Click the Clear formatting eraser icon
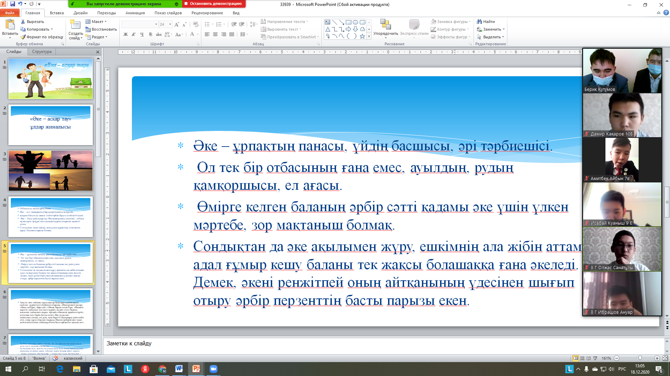 tap(196, 24)
